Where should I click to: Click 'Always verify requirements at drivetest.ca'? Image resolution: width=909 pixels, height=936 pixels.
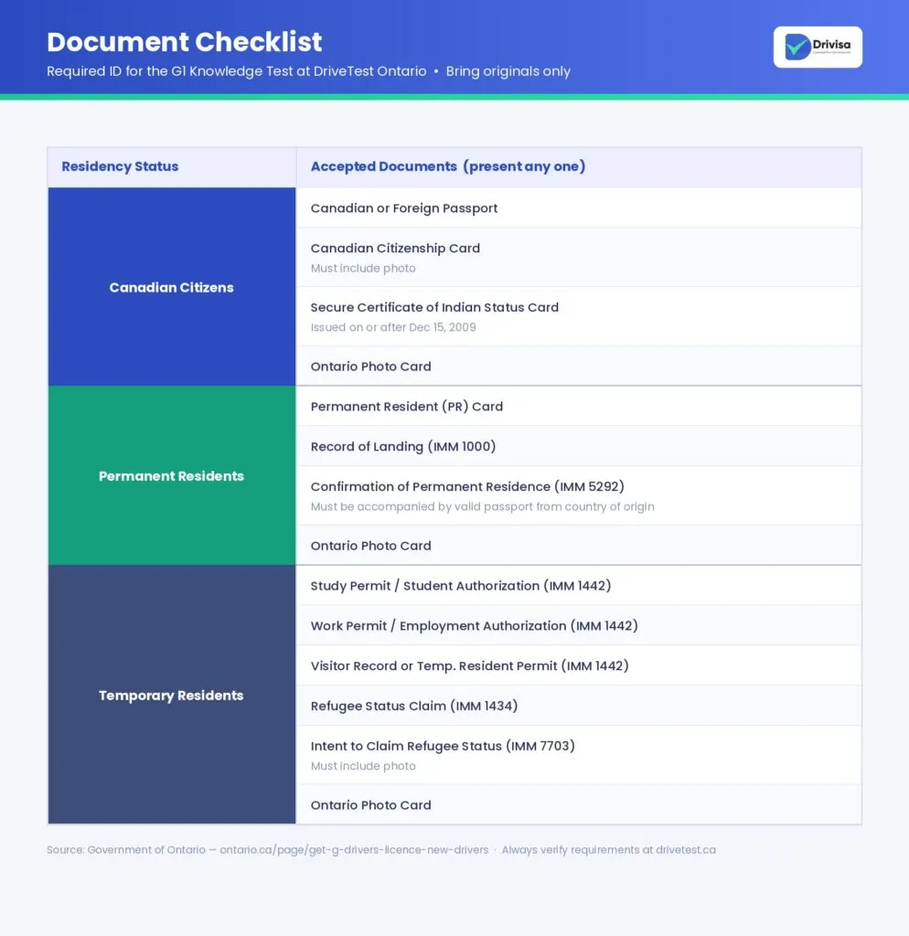pos(608,849)
